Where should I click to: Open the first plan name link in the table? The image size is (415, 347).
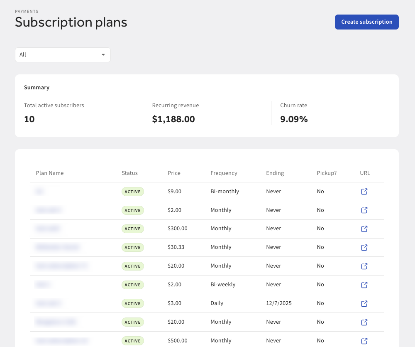39,192
